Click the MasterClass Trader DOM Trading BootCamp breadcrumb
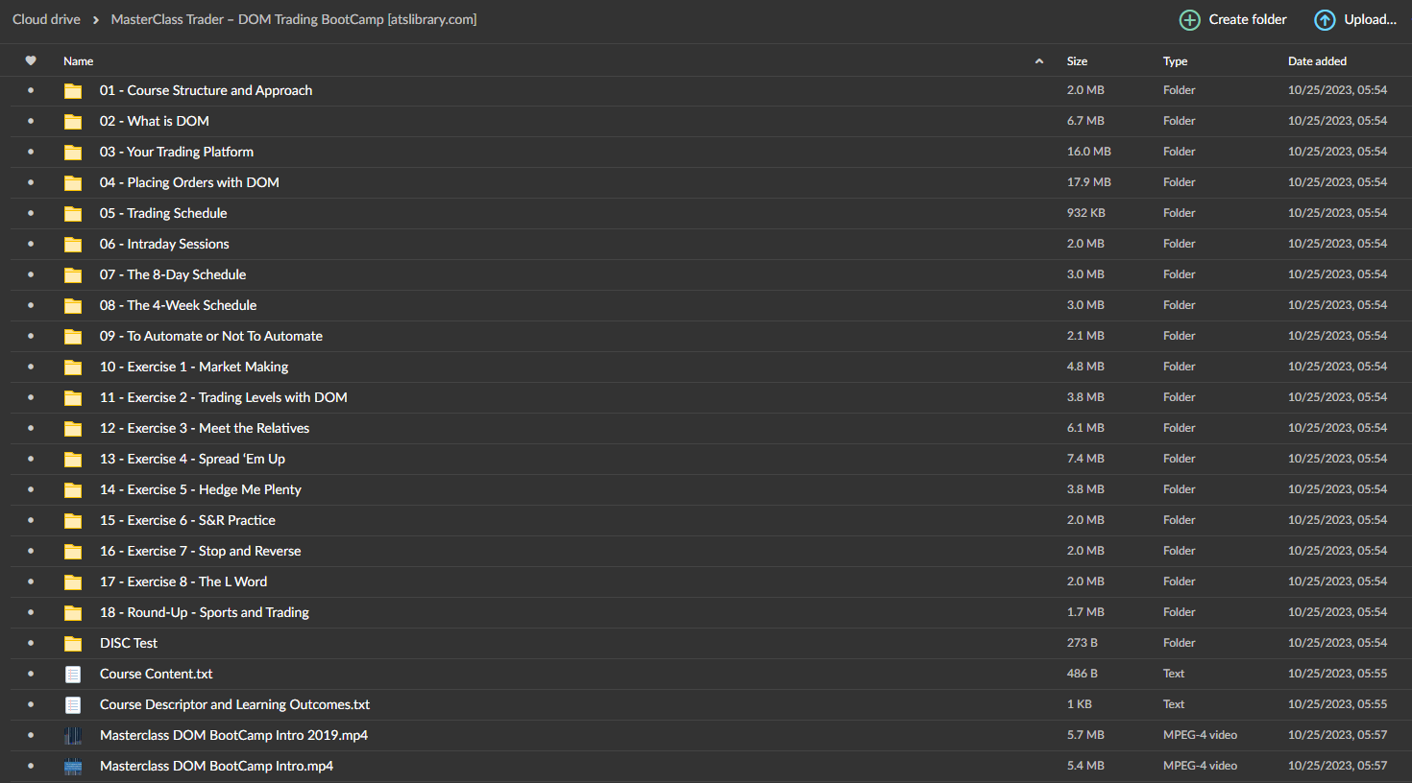Viewport: 1412px width, 783px height. coord(293,19)
